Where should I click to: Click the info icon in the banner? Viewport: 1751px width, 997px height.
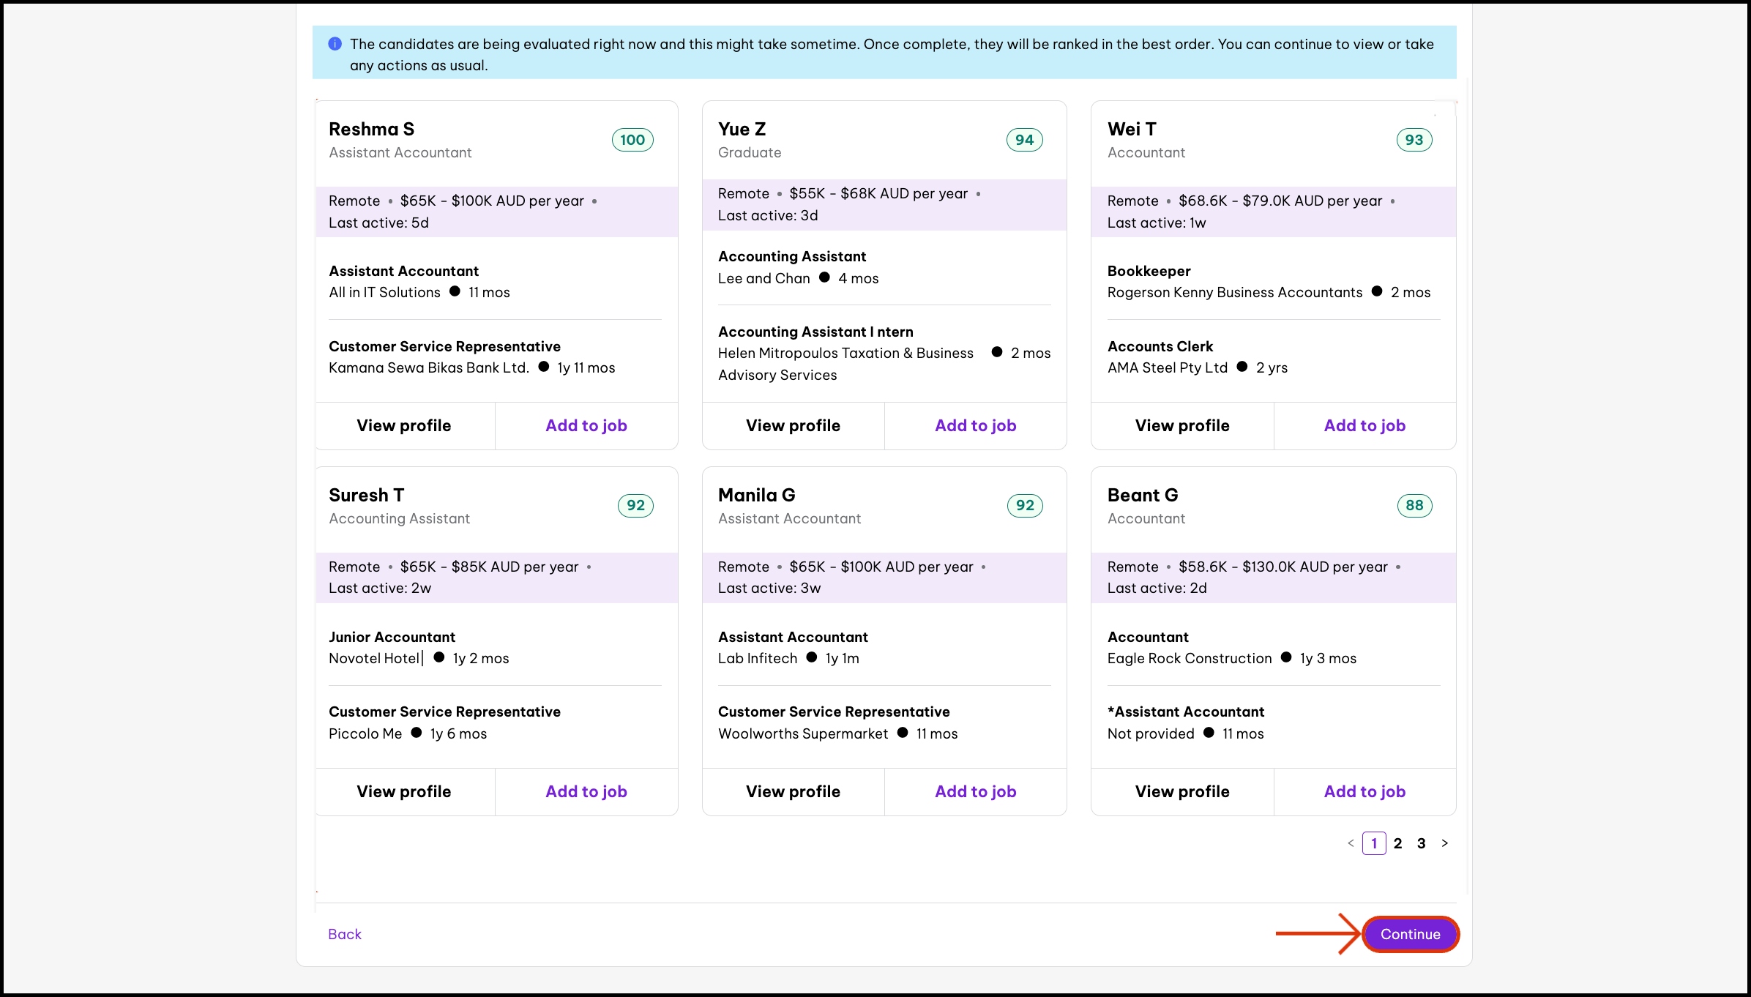335,44
